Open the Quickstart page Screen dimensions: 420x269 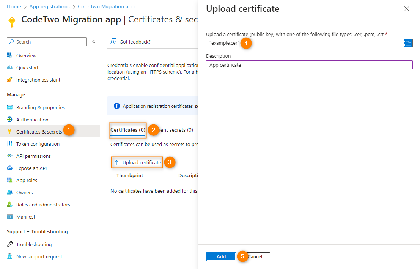click(27, 68)
